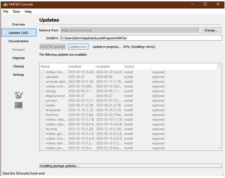Screen dimensions: 225x178
Task: Switch to the Diagnose page
Action: pyautogui.click(x=19, y=58)
